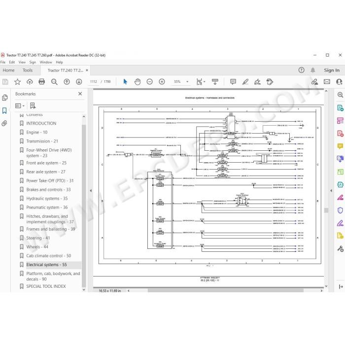
Task: Open More Tools wrench icon
Action: pos(340,249)
